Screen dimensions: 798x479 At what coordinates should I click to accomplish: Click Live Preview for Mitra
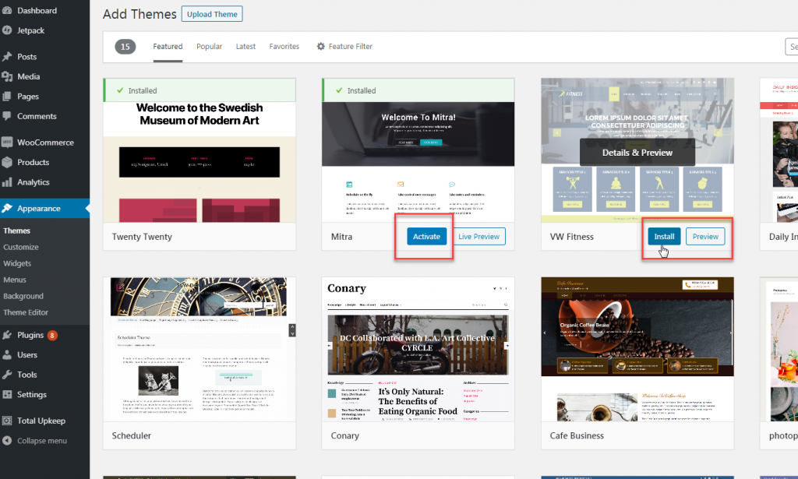479,237
